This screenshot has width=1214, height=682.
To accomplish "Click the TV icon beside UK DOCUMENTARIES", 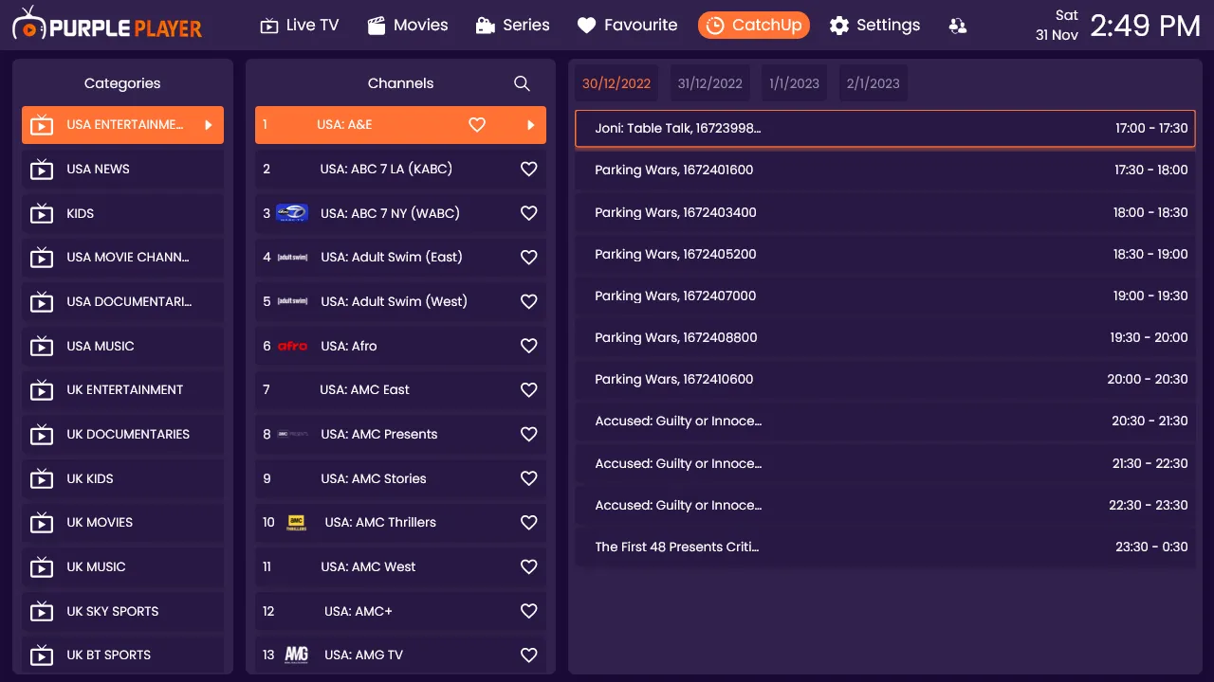I will coord(42,435).
